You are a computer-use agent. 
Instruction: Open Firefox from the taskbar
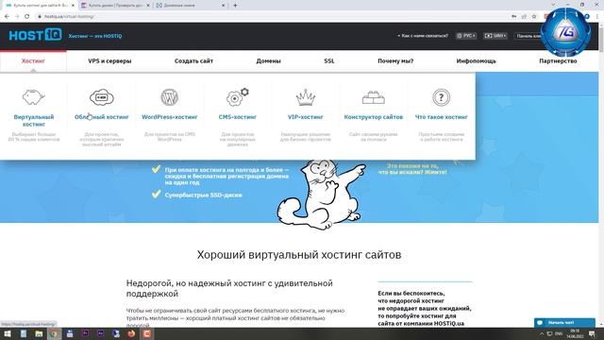coord(131,333)
